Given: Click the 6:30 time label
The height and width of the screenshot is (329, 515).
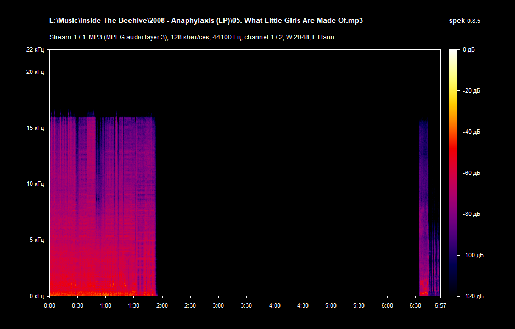Looking at the screenshot, I should (x=415, y=306).
